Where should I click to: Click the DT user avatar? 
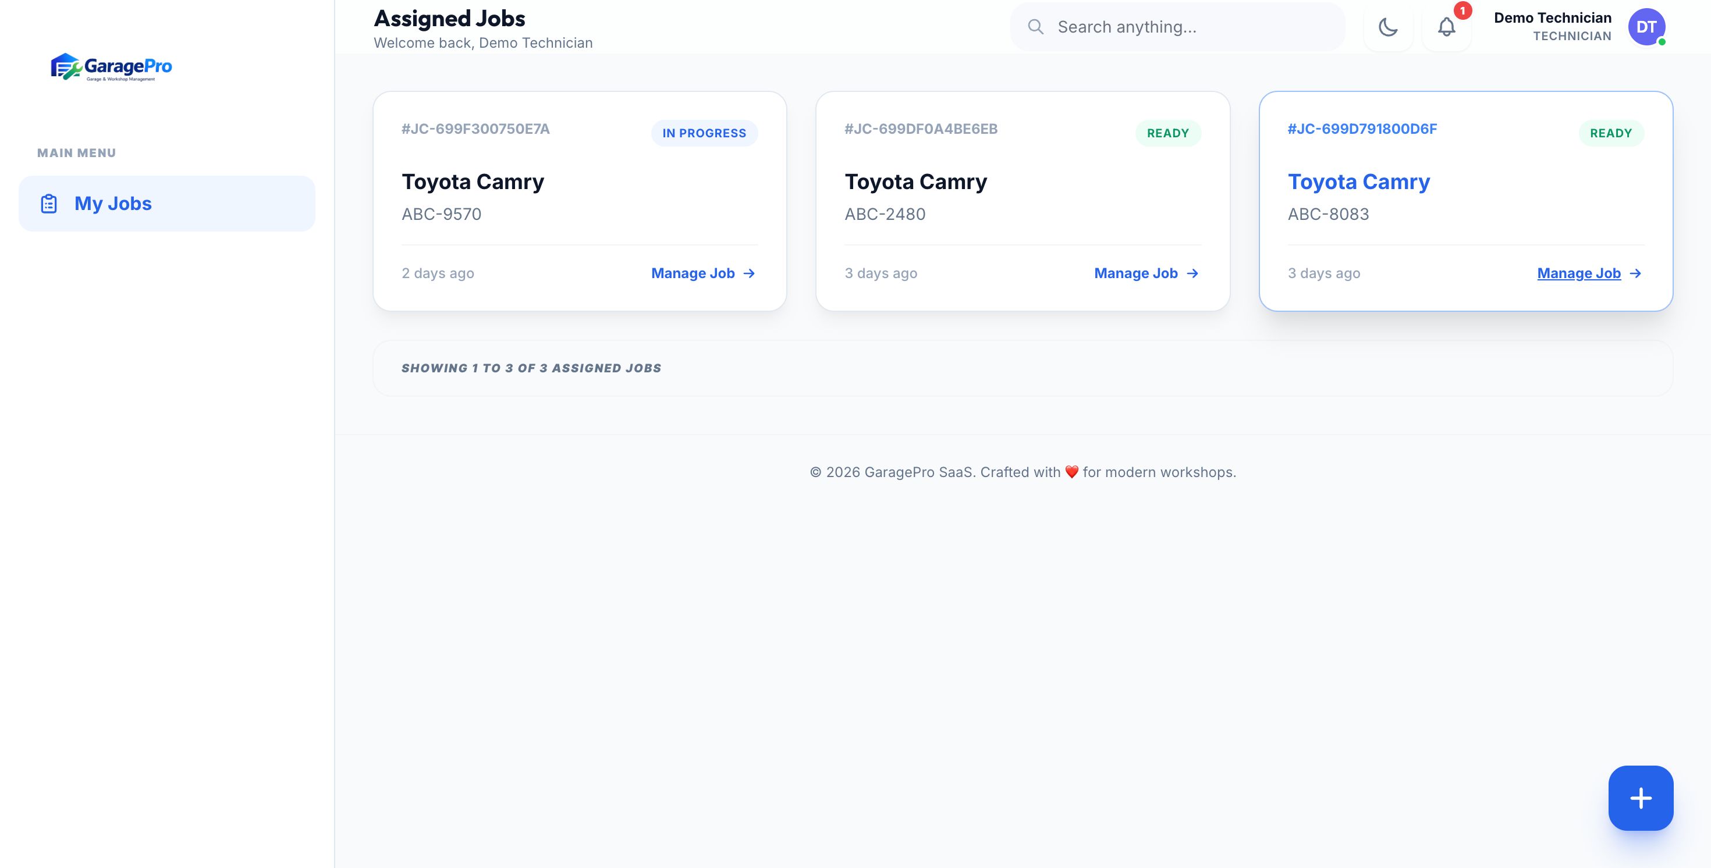1646,27
